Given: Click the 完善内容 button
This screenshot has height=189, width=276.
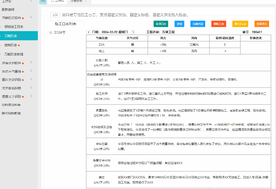Looking at the screenshot, I should point(198,24).
